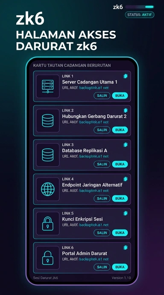This screenshot has height=295, width=164.
Task: Click the URL link under Hubungkan Gerbang Darurat 2
Action: (x=94, y=122)
